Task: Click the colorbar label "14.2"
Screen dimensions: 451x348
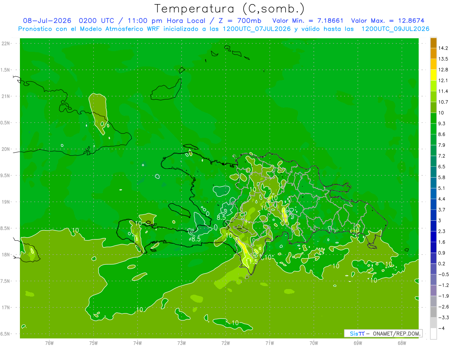Action: 444,48
